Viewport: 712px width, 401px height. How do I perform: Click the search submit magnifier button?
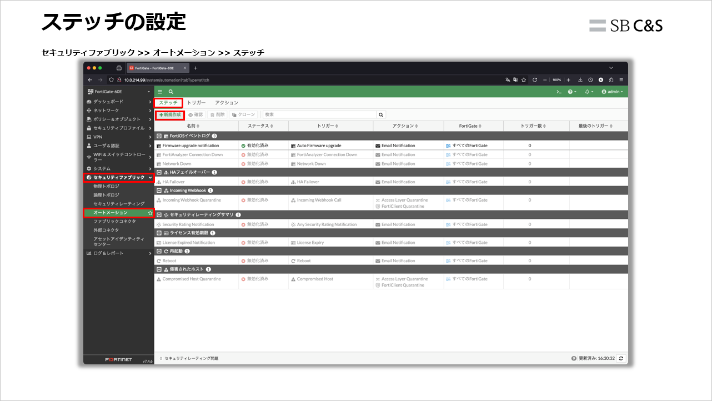click(381, 114)
